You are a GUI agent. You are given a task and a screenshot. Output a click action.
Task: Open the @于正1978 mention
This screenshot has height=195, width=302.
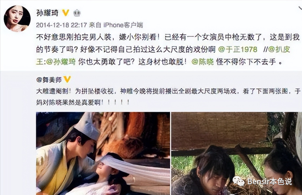(238, 49)
